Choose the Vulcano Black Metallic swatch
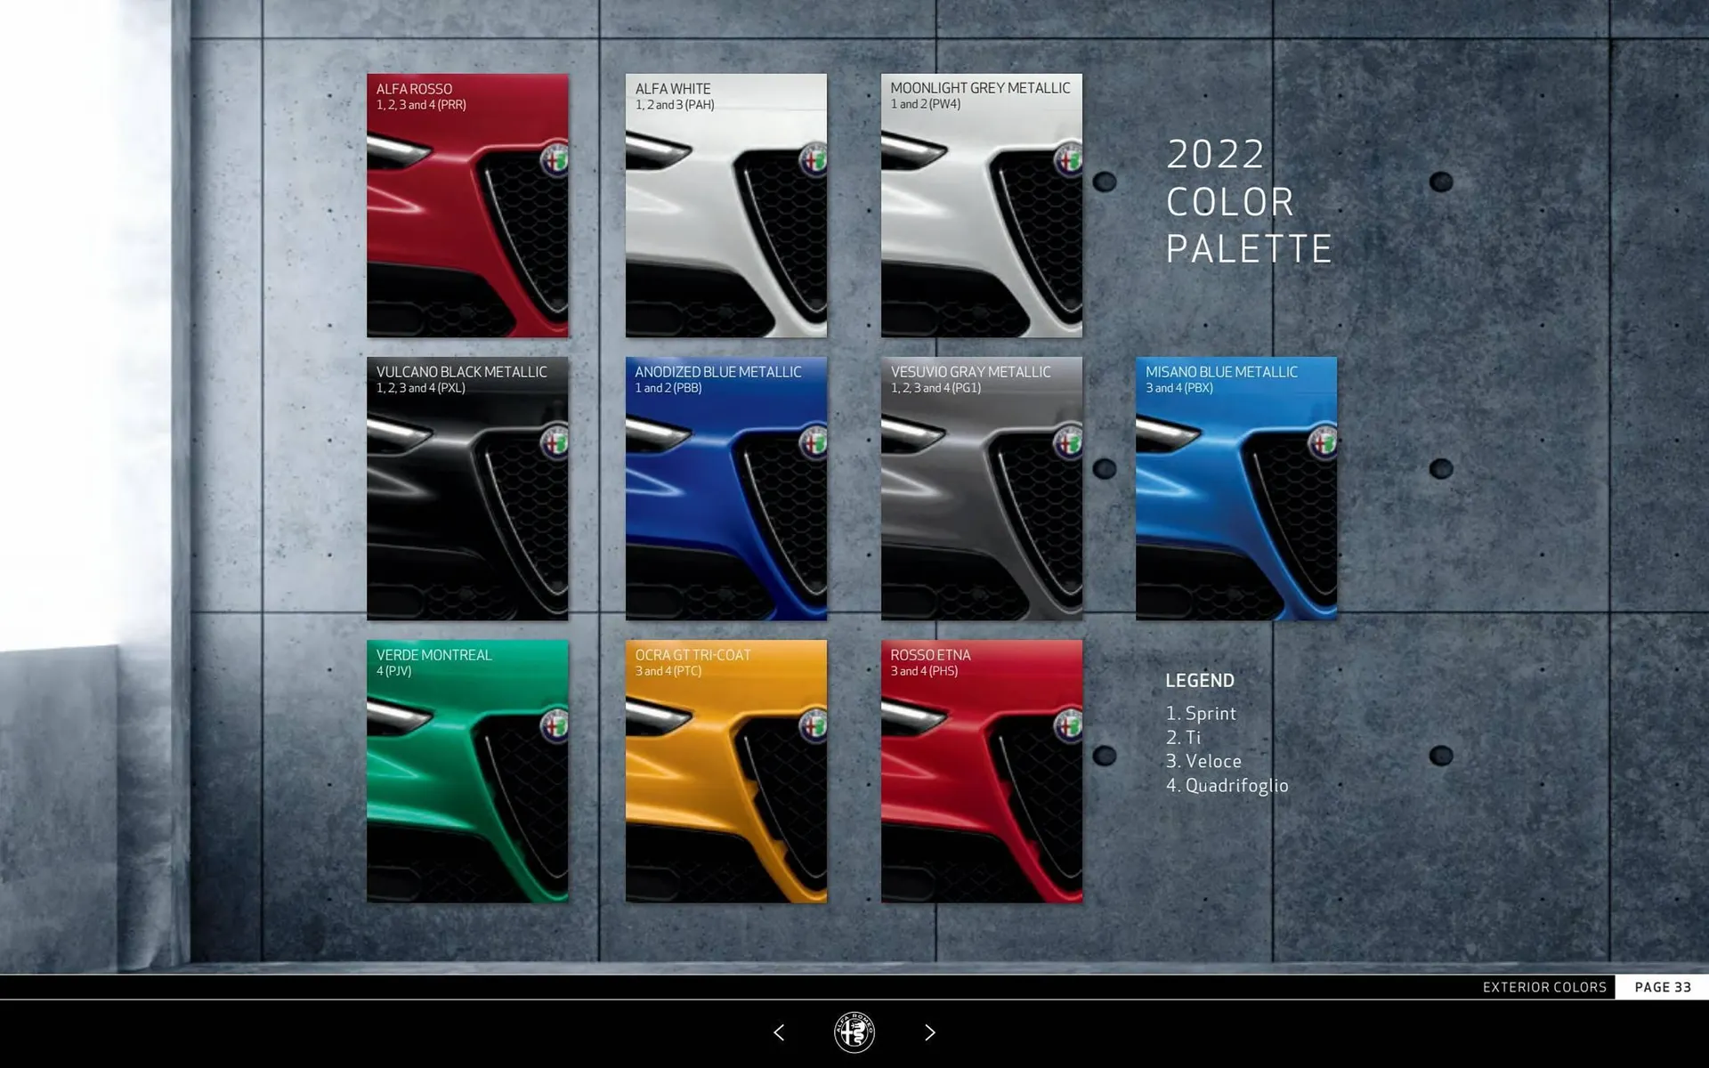 pyautogui.click(x=467, y=489)
